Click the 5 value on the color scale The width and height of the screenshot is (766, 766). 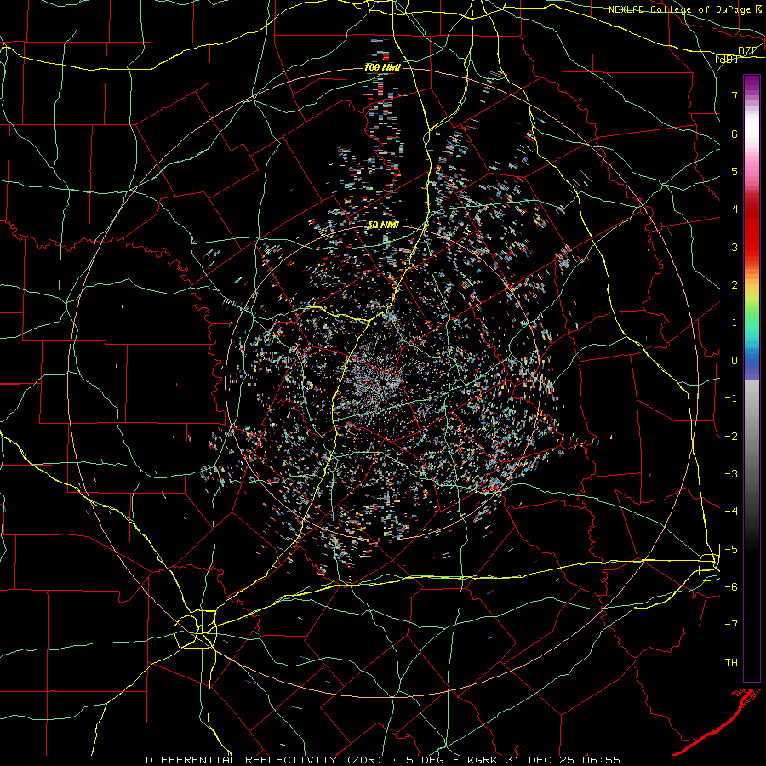pos(735,171)
